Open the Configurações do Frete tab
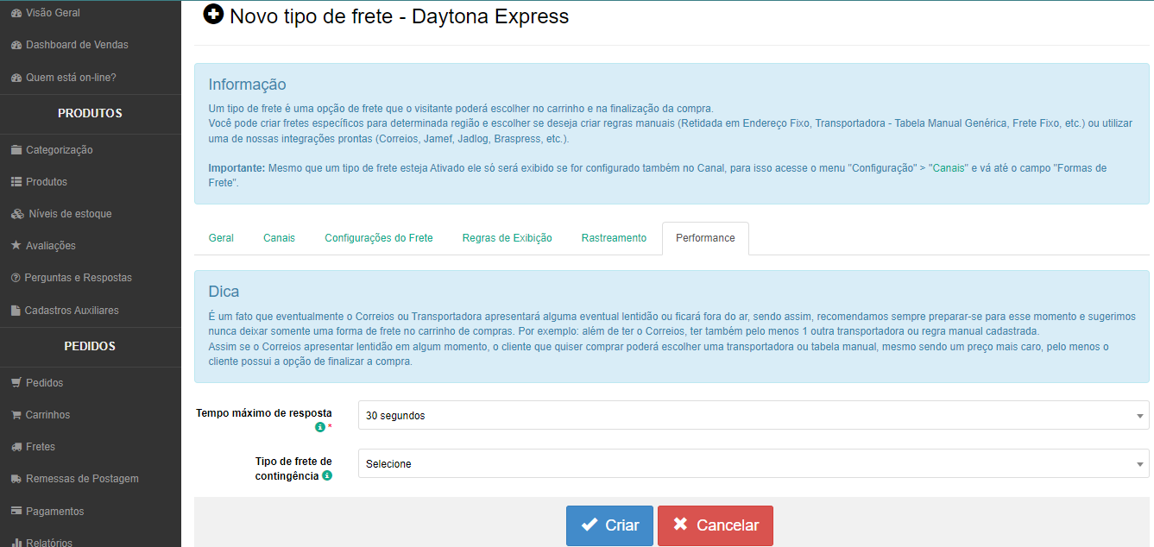Viewport: 1154px width, 547px height. click(379, 238)
